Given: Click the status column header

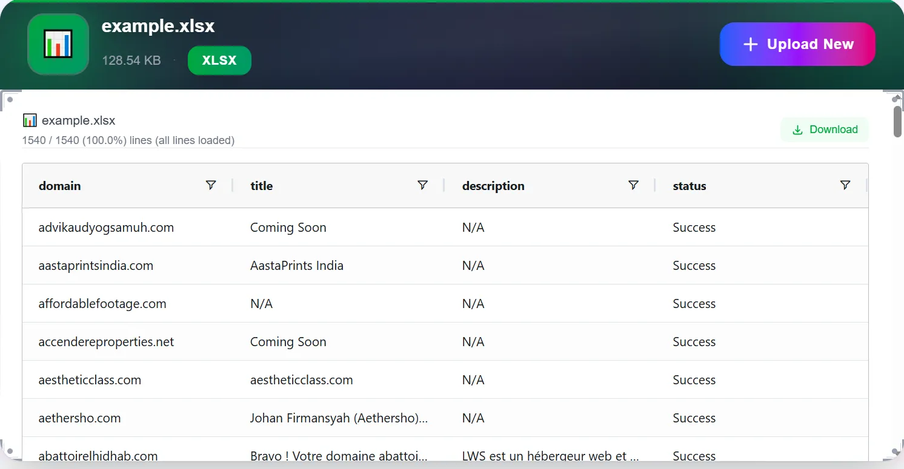Looking at the screenshot, I should pyautogui.click(x=690, y=186).
